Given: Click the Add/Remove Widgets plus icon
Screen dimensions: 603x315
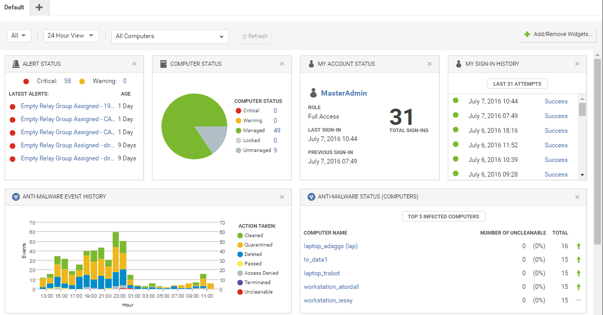Looking at the screenshot, I should point(526,34).
